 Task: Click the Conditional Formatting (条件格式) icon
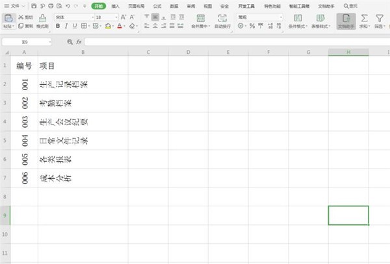point(298,18)
